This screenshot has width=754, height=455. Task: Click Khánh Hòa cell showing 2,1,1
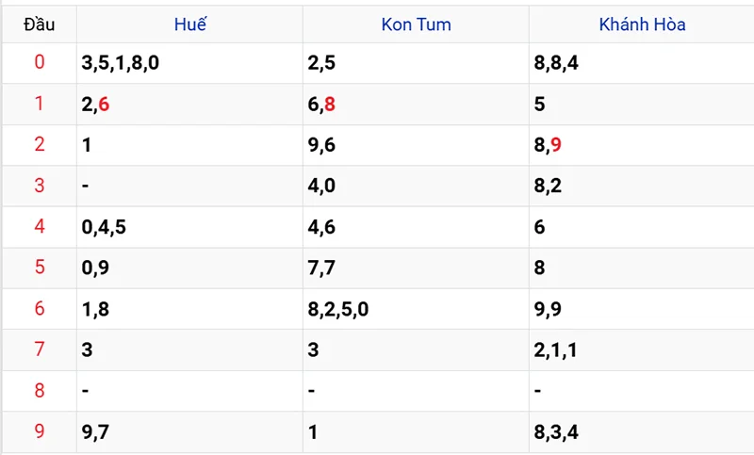click(555, 349)
